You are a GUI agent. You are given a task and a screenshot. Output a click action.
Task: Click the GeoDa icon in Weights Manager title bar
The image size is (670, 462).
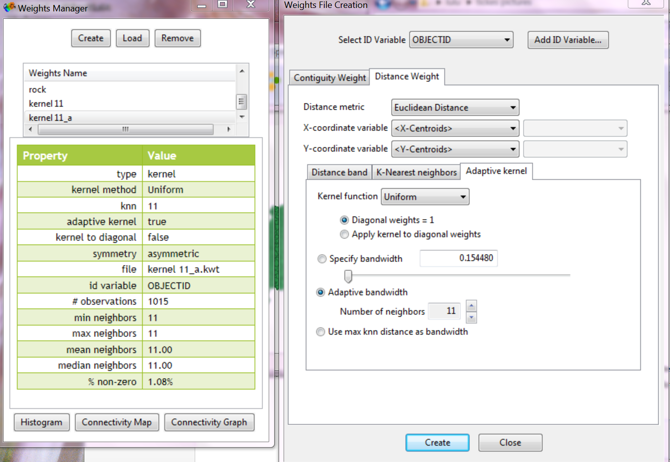coord(8,7)
